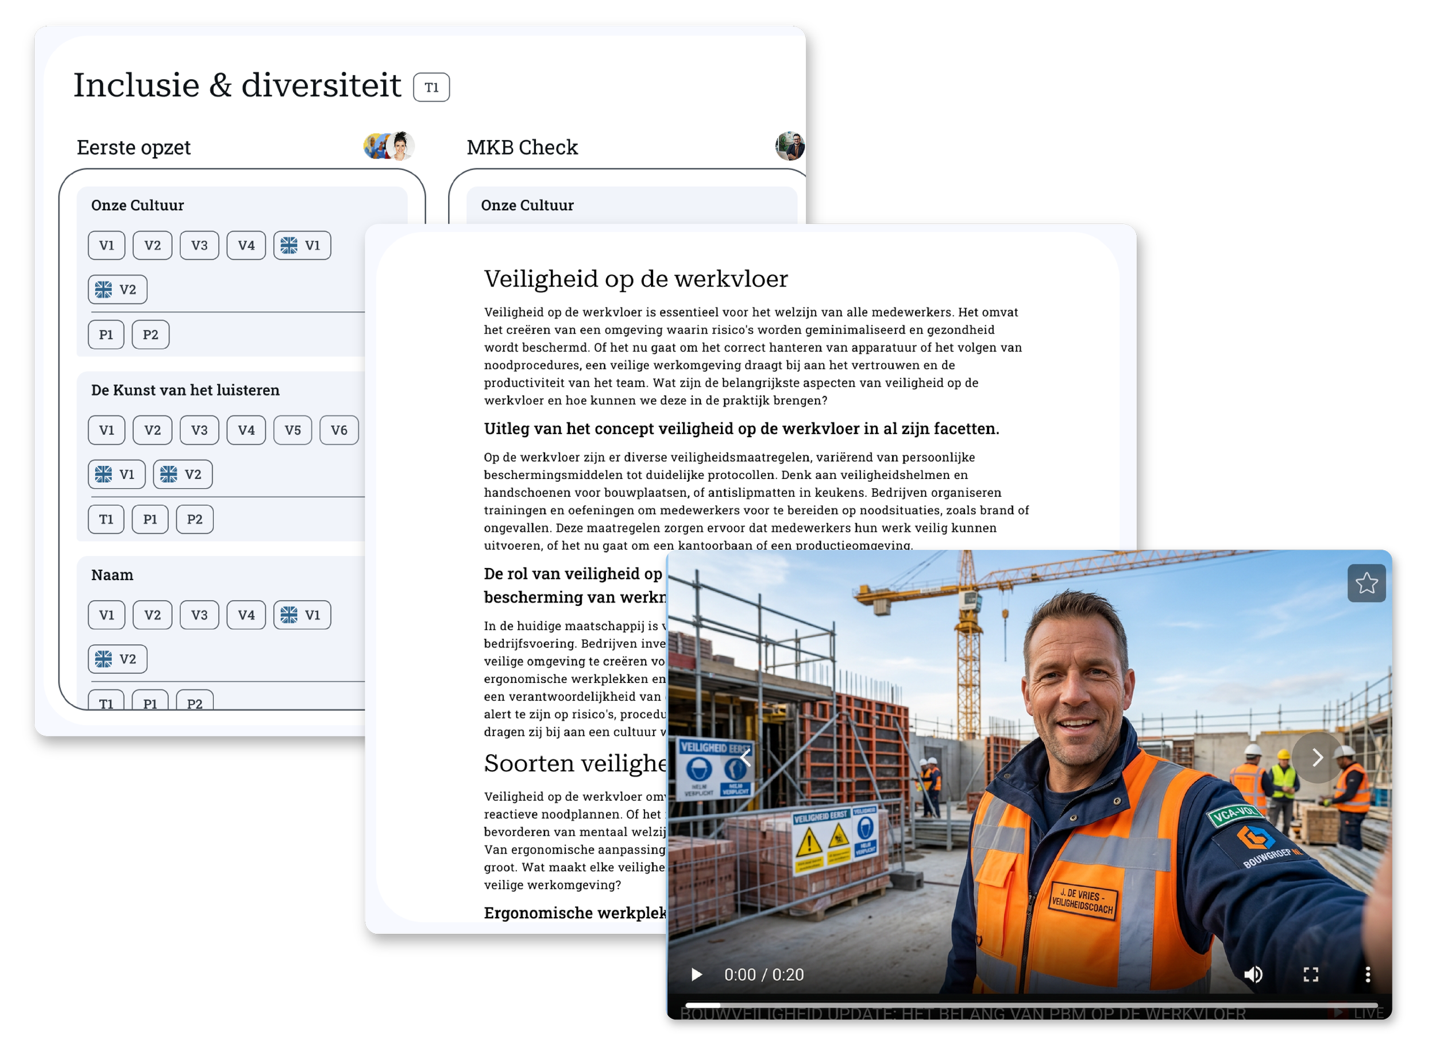This screenshot has height=1047, width=1436.
Task: Go to previous slide with left chevron
Action: pos(746,758)
